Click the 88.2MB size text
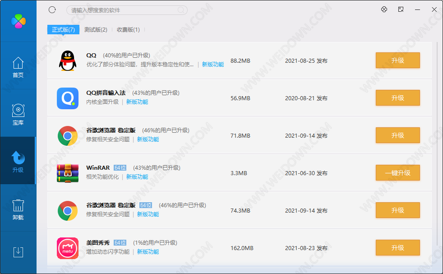This screenshot has height=274, width=443. coord(240,61)
